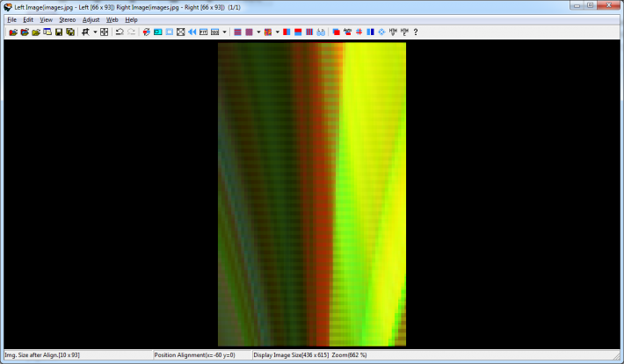Click the 3D glasses view icon
The image size is (624, 364).
[x=321, y=32]
